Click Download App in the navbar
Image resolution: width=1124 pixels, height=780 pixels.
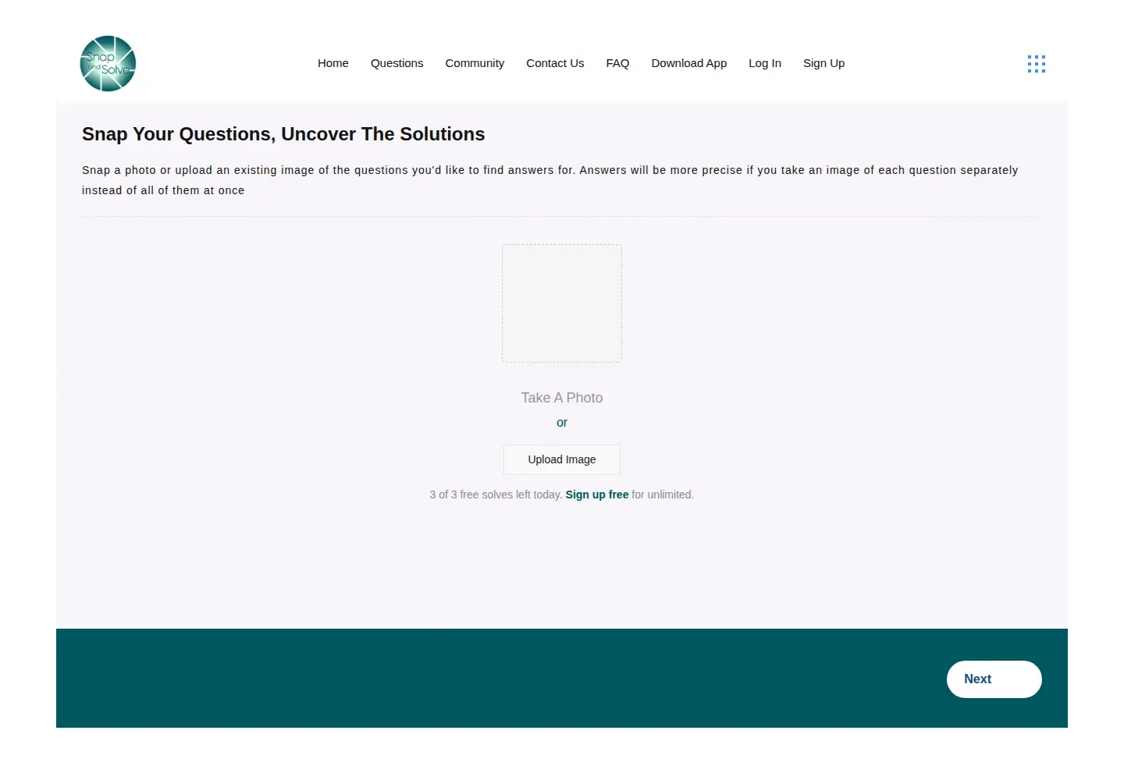[x=689, y=63]
